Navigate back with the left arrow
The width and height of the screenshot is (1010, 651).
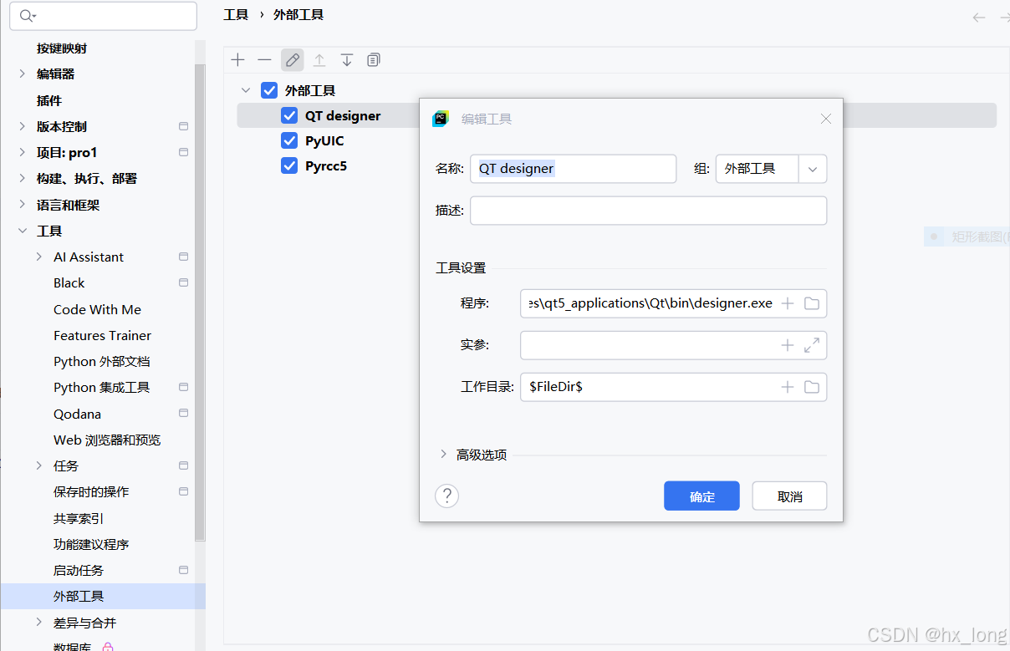pos(979,17)
